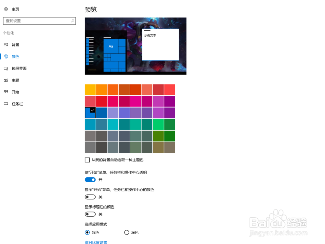
Task: Select the hot pink magenta swatch
Action: (136, 101)
